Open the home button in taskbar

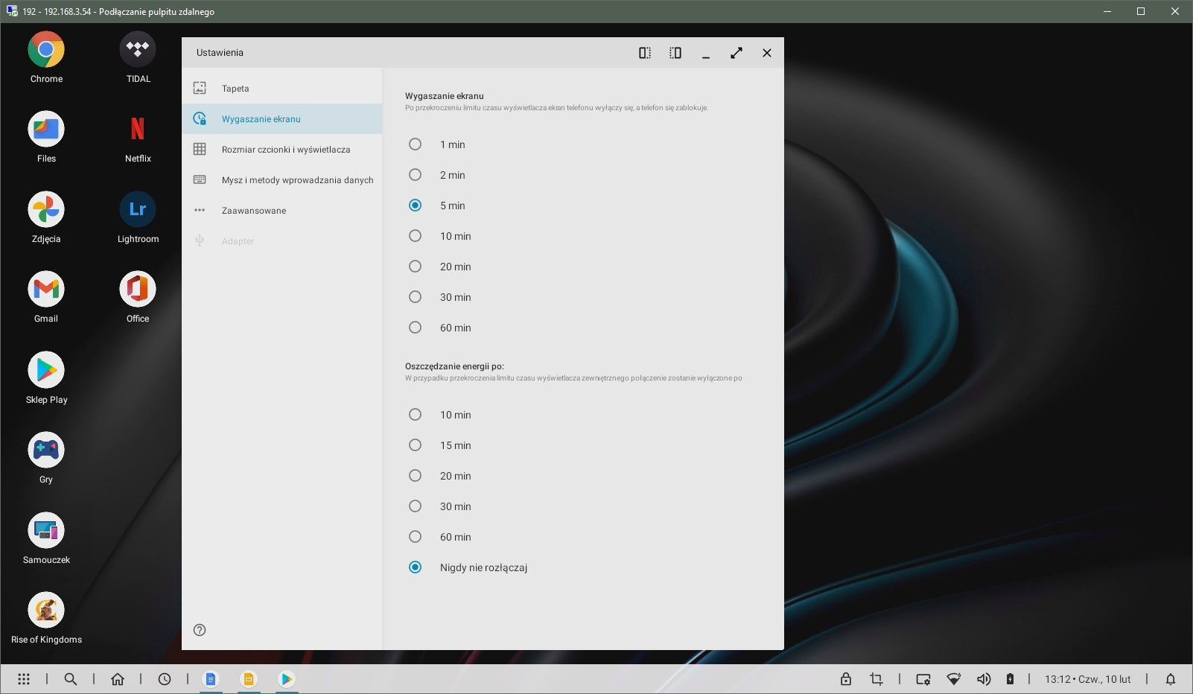(118, 679)
